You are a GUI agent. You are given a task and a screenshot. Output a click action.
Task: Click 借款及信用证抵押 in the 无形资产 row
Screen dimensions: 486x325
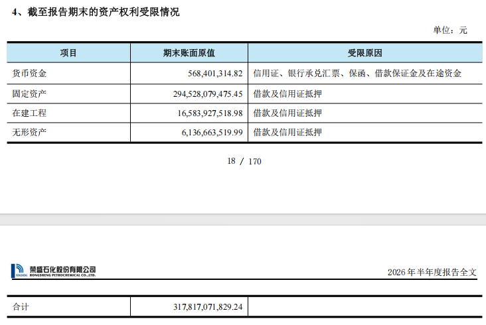tap(287, 132)
